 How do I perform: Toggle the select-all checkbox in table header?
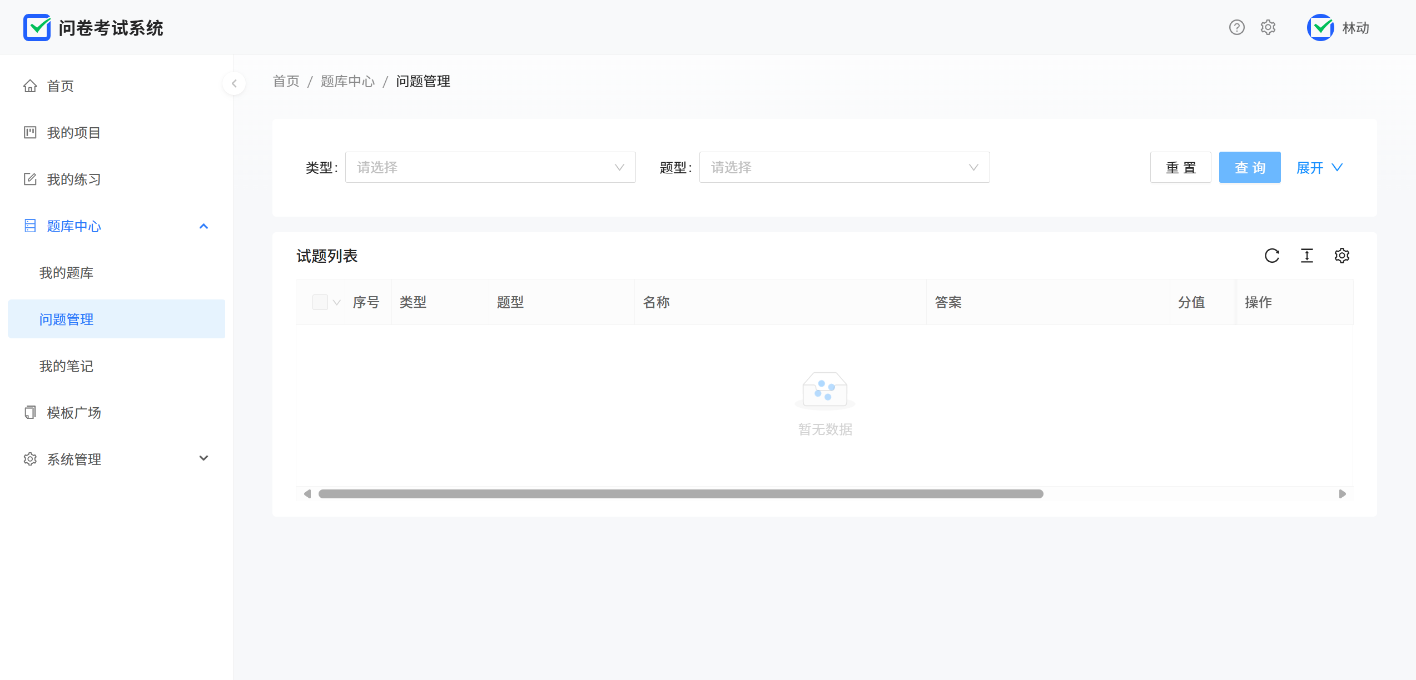coord(320,302)
